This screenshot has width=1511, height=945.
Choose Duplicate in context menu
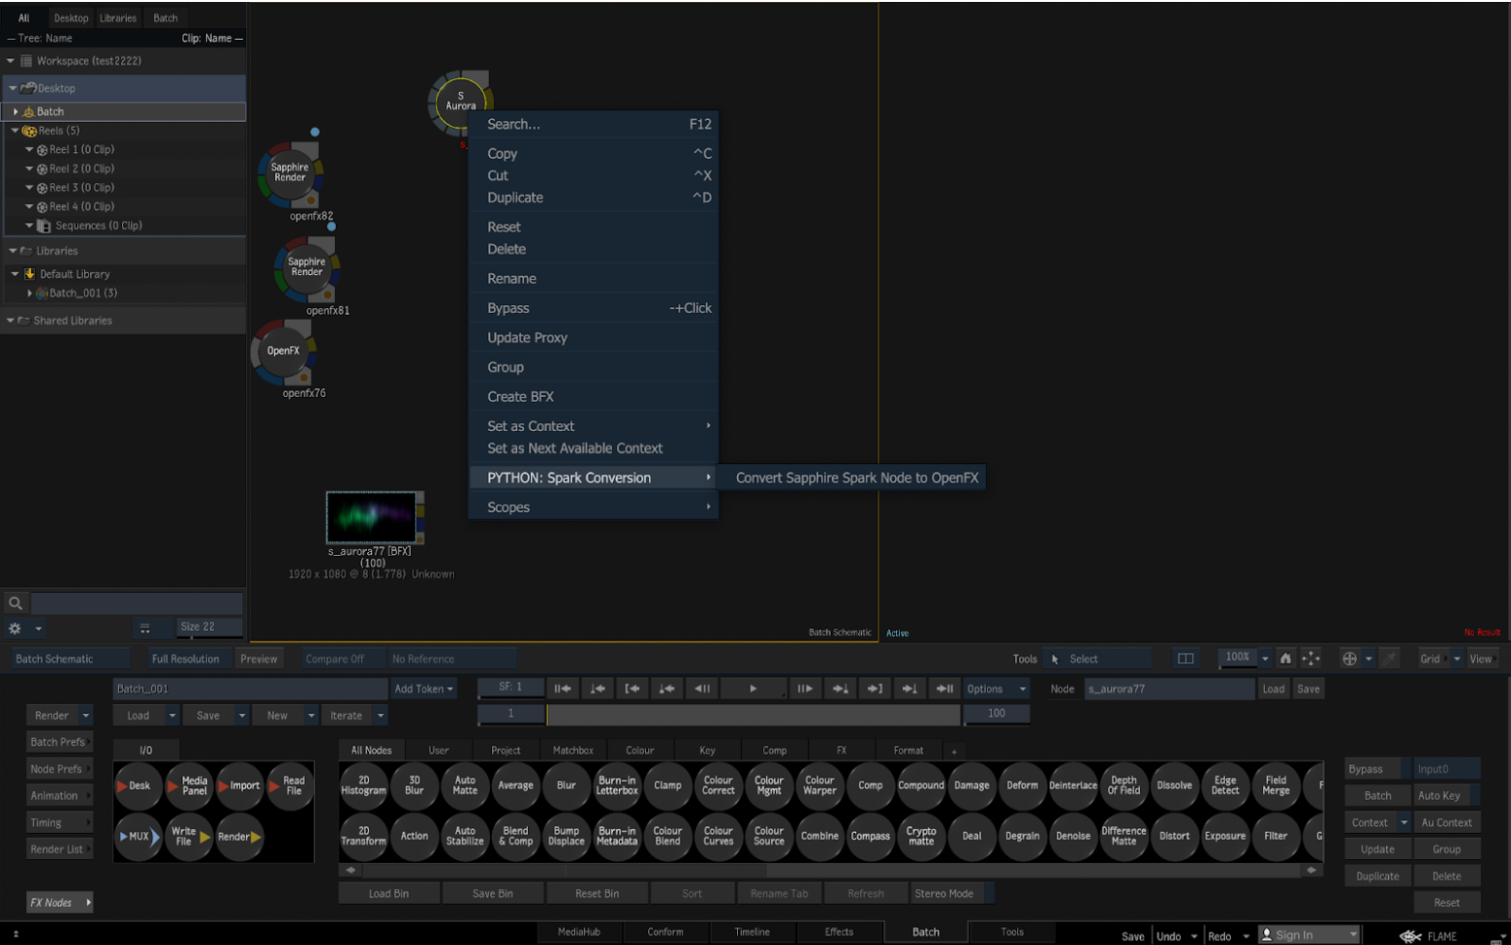[x=593, y=197]
